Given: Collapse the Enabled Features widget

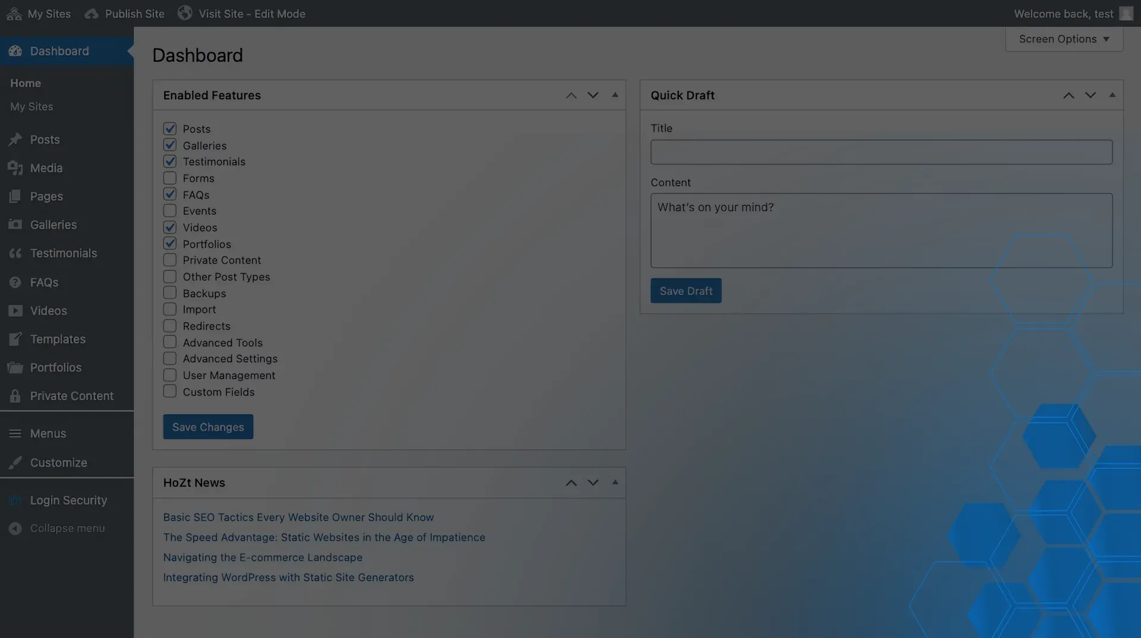Looking at the screenshot, I should (615, 95).
